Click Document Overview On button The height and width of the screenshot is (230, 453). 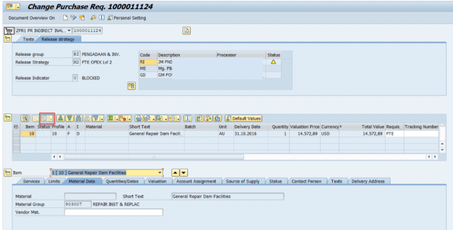coord(32,18)
